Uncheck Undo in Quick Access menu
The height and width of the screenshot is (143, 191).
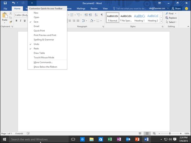click(47, 44)
